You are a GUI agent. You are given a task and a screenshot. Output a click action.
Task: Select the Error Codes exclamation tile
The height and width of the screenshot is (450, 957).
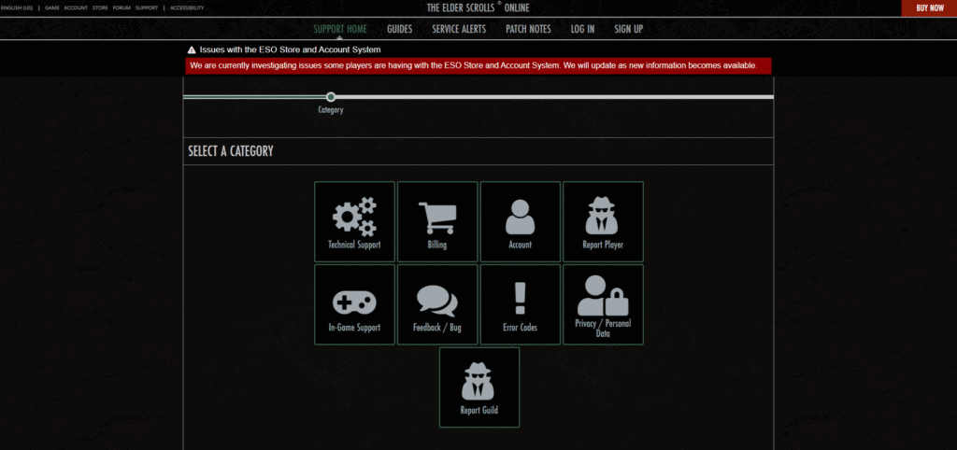[521, 304]
